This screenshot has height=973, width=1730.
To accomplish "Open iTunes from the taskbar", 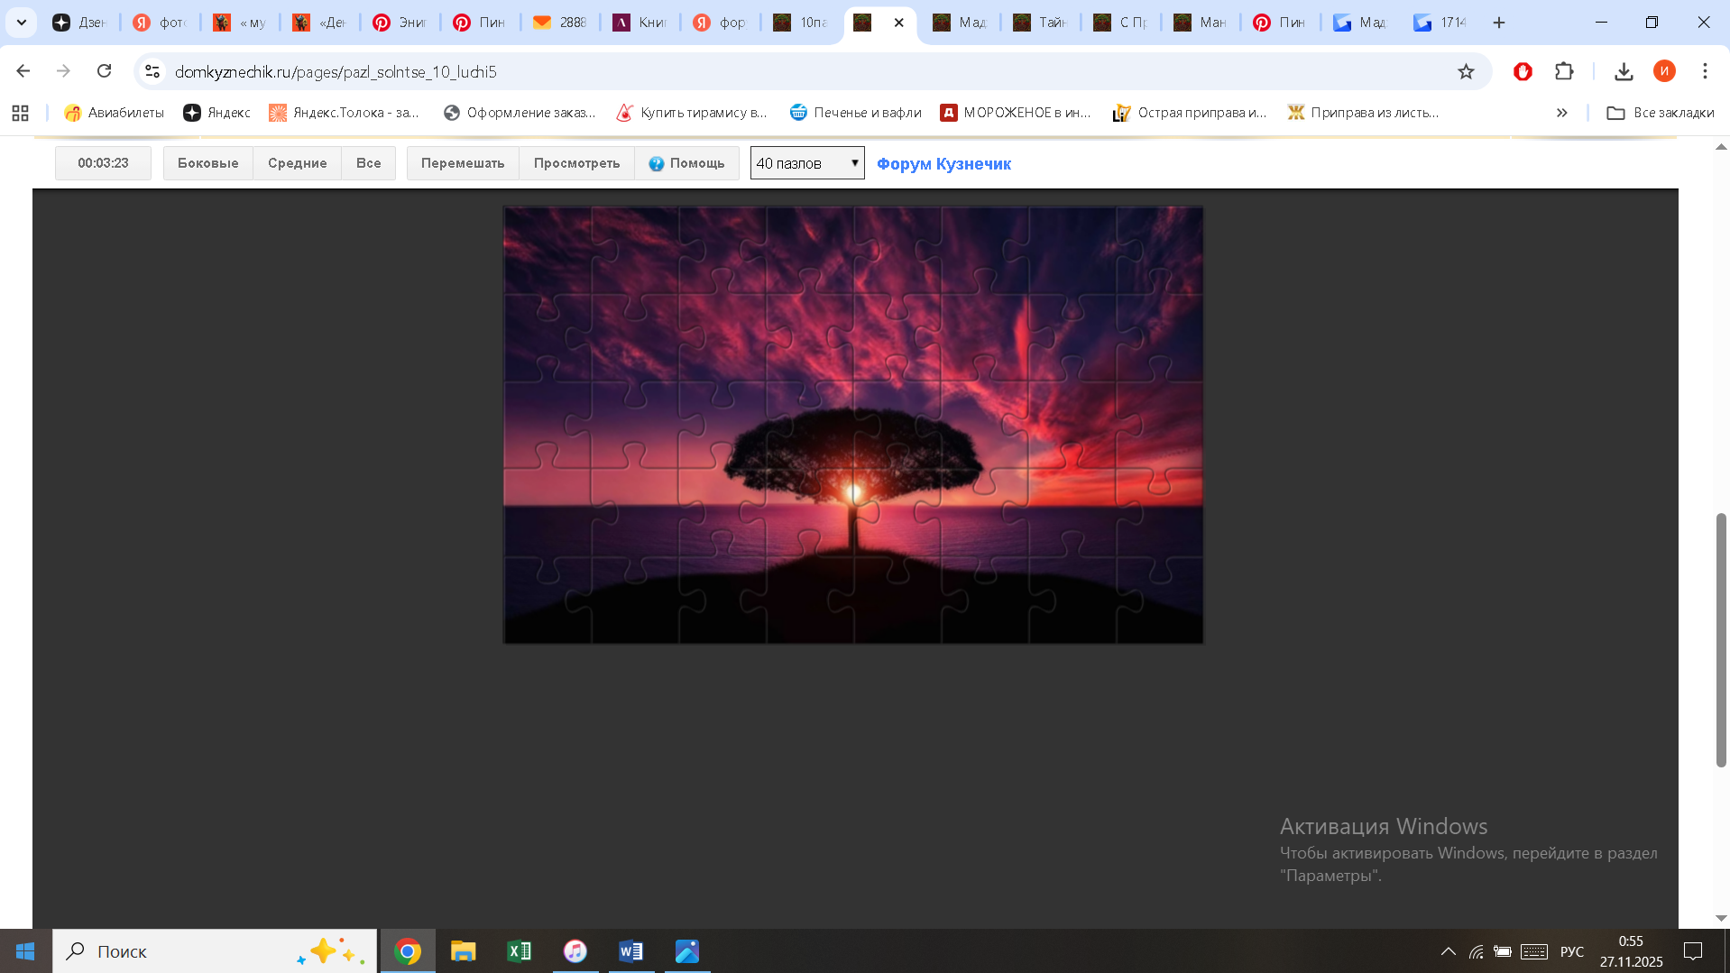I will coord(575,951).
